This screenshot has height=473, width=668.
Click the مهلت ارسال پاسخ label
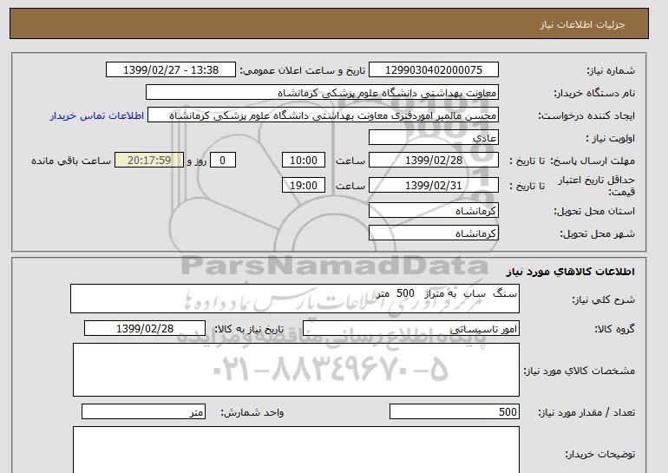click(x=593, y=161)
